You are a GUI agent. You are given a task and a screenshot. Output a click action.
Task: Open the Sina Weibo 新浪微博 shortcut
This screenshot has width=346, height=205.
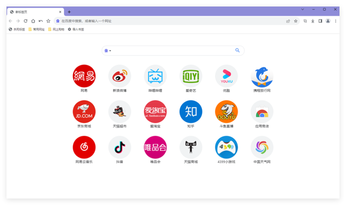(x=120, y=76)
